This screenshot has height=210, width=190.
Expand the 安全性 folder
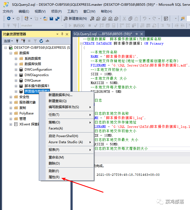coord(11,97)
